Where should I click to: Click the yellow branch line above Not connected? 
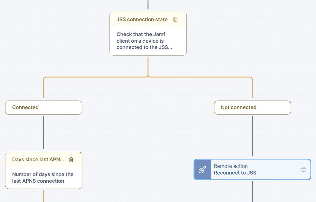pos(252,89)
